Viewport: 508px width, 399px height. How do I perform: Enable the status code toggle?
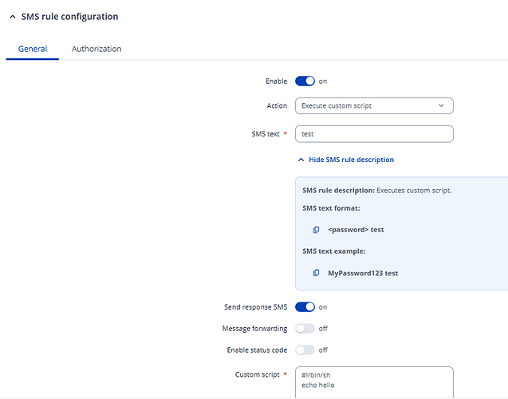(305, 350)
